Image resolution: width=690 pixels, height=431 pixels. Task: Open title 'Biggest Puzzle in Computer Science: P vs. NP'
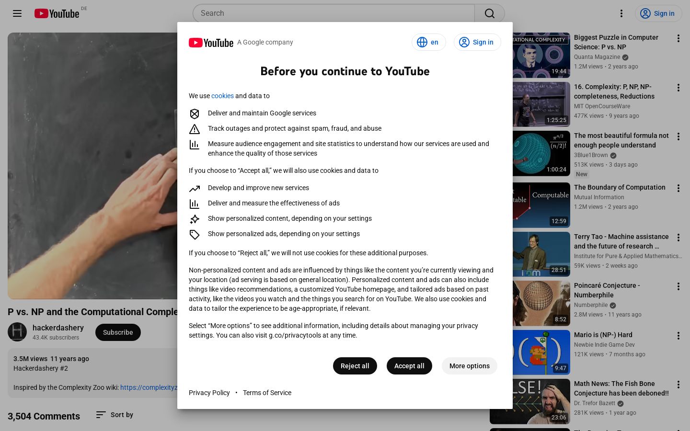616,42
